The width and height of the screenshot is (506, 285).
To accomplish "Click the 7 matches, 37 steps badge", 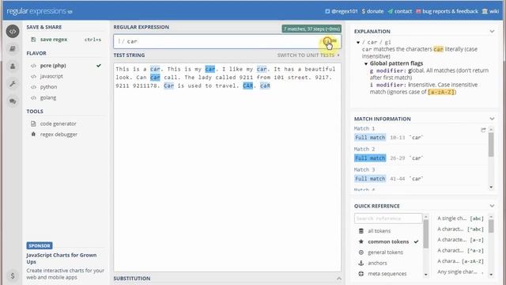I will pos(312,29).
